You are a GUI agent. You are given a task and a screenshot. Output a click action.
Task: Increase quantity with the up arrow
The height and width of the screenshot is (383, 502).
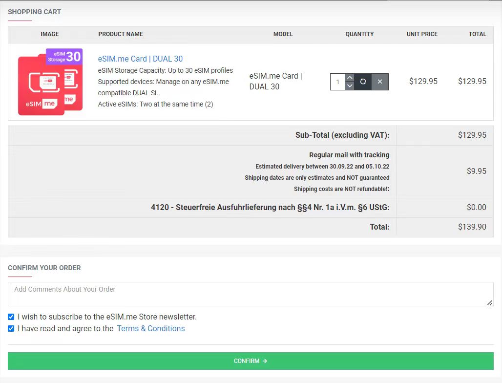350,78
